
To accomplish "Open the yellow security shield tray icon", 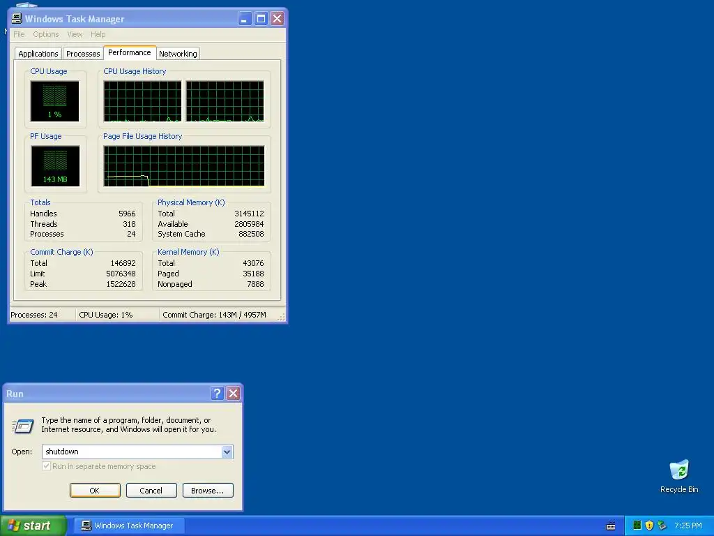I will (649, 526).
